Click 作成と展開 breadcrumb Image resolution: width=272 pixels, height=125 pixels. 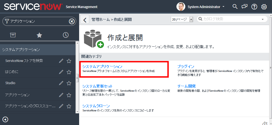tap(123, 19)
